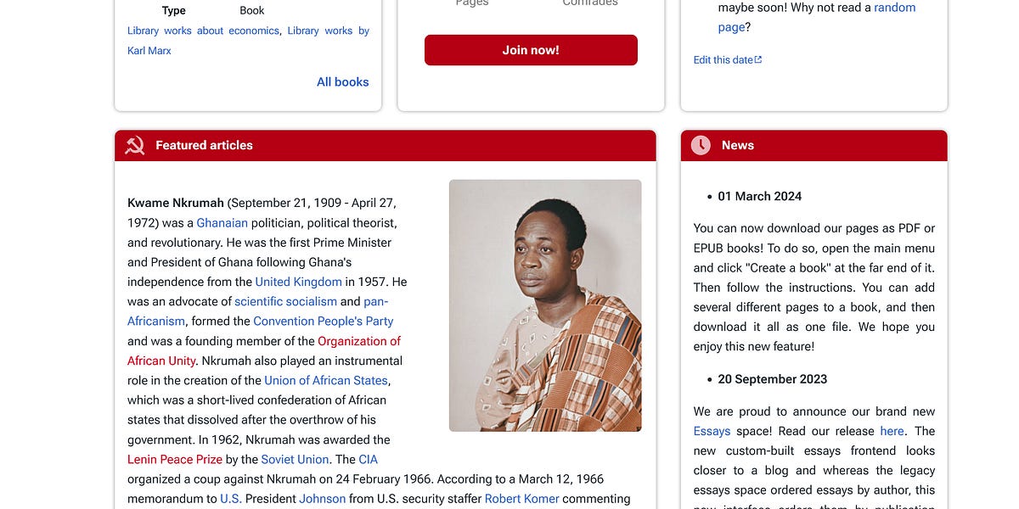1019x509 pixels.
Task: Open the Essays space link
Action: pyautogui.click(x=712, y=431)
